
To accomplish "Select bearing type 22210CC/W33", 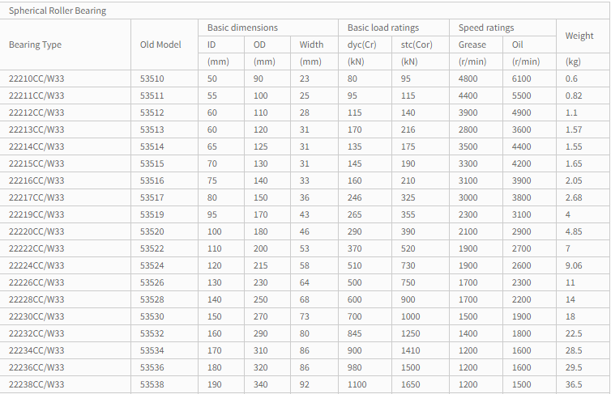I will (36, 78).
